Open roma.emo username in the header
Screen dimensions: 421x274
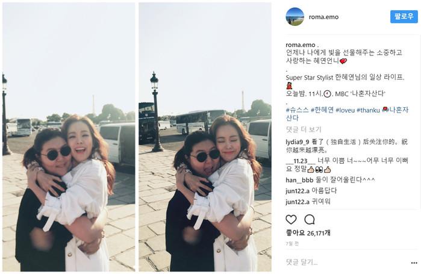click(323, 17)
